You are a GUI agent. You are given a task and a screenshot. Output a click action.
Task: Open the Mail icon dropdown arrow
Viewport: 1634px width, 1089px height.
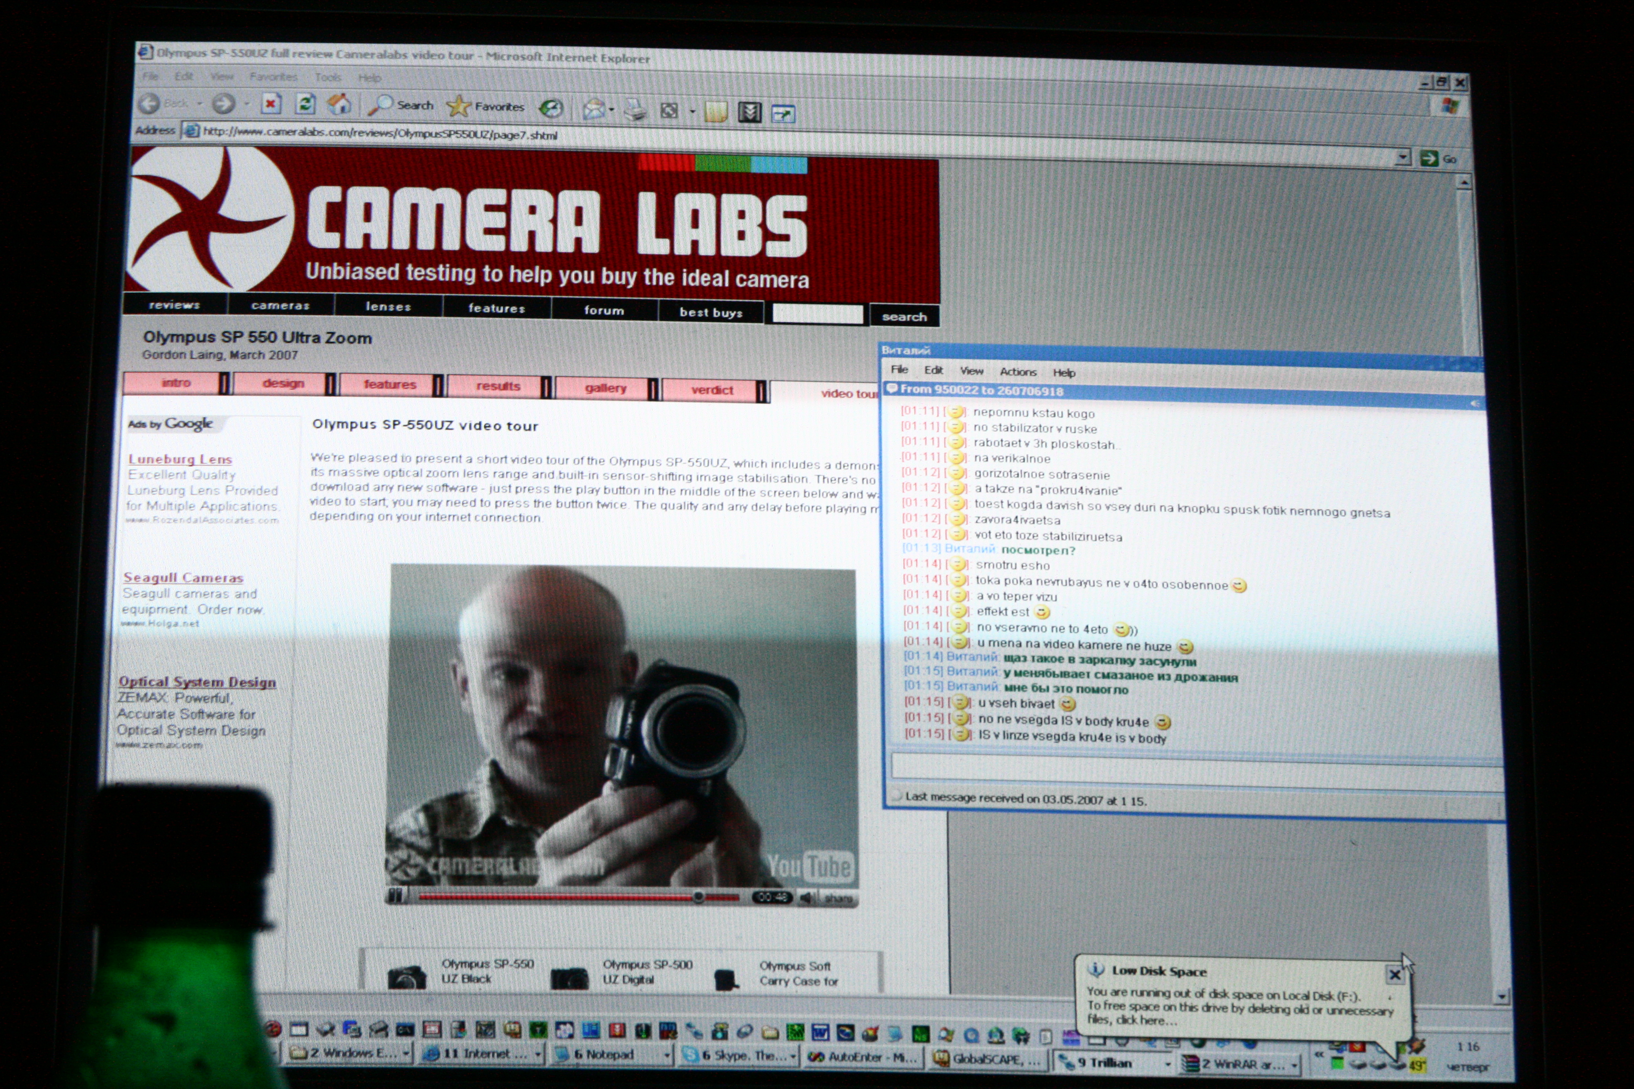pos(611,110)
